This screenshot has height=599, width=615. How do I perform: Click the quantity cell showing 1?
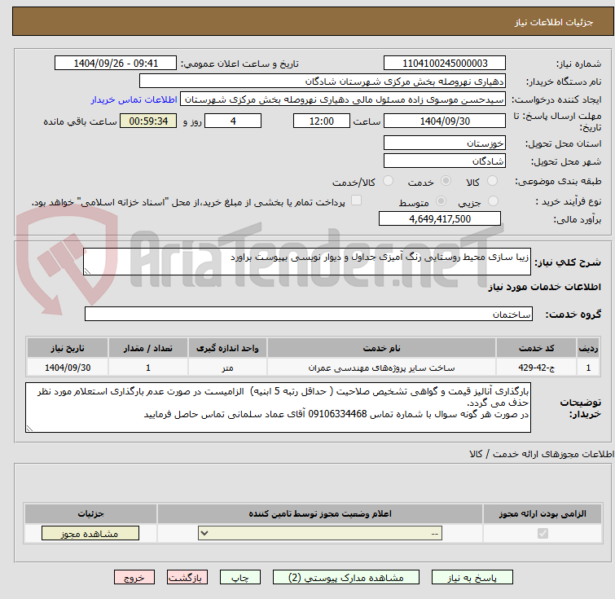click(x=148, y=368)
